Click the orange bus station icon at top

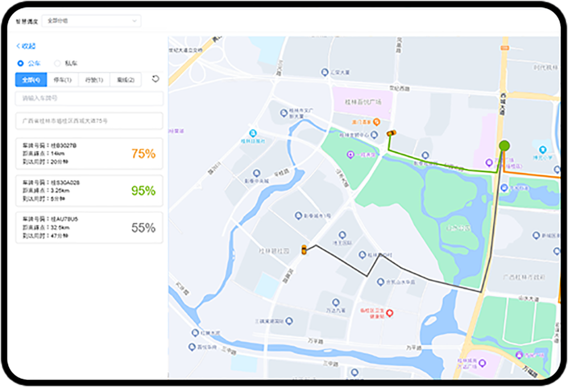(x=504, y=48)
